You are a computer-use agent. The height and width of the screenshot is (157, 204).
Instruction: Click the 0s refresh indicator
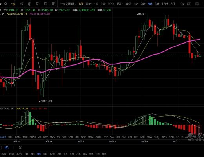tap(182, 4)
